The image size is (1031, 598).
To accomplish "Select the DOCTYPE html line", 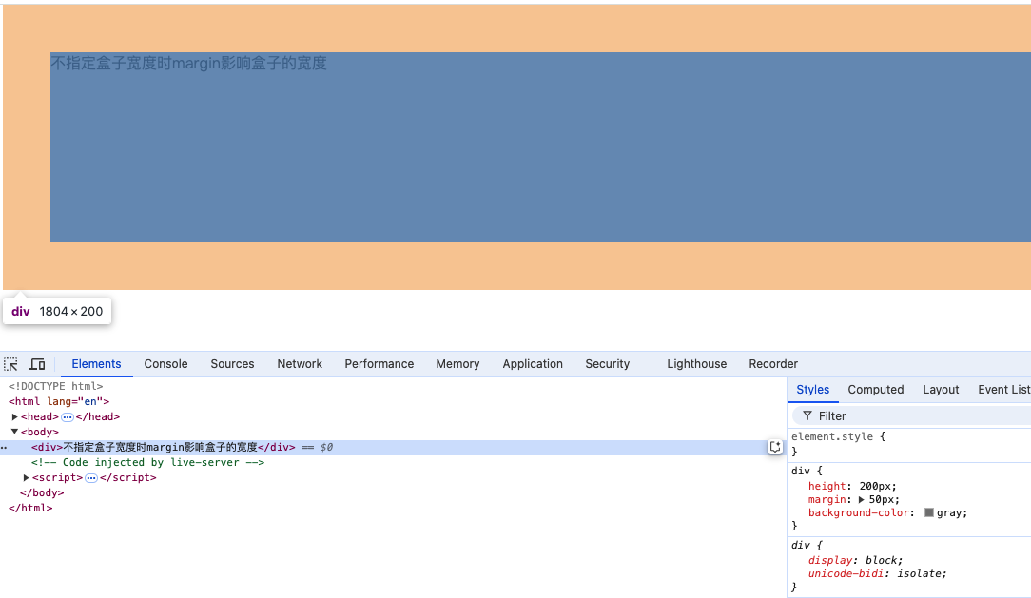I will point(56,386).
